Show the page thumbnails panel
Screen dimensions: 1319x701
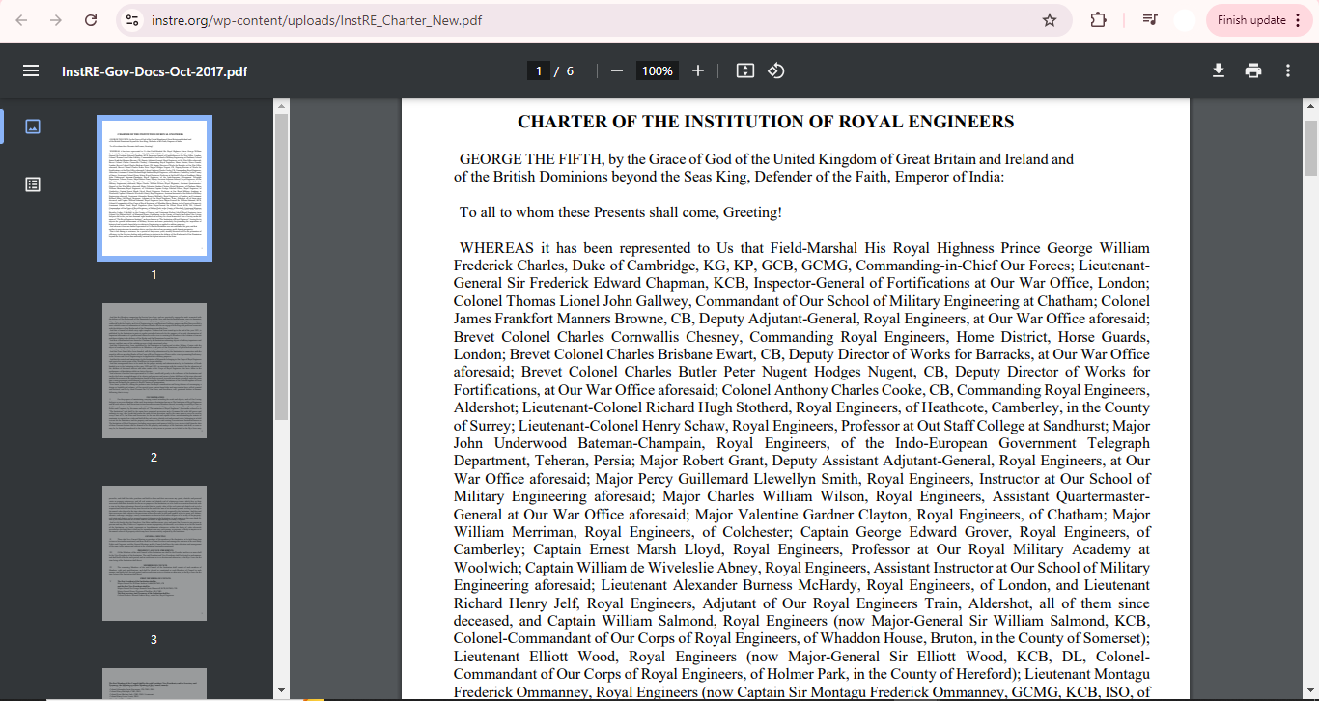tap(33, 126)
